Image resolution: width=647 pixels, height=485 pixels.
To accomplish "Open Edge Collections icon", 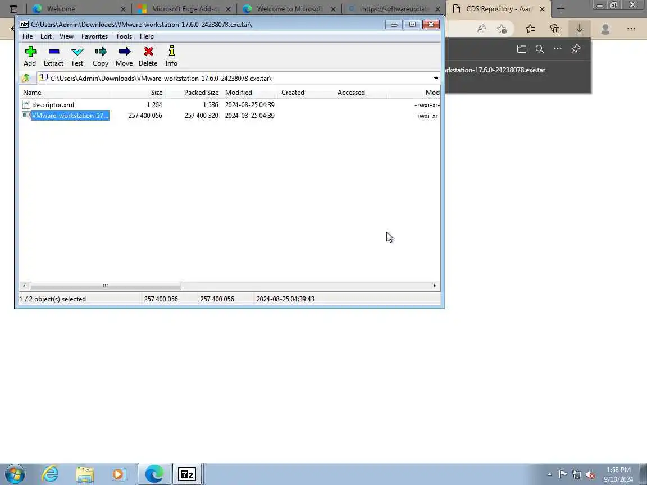I will [555, 29].
